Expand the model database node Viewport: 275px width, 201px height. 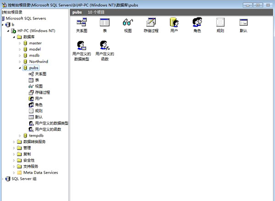click(20, 49)
